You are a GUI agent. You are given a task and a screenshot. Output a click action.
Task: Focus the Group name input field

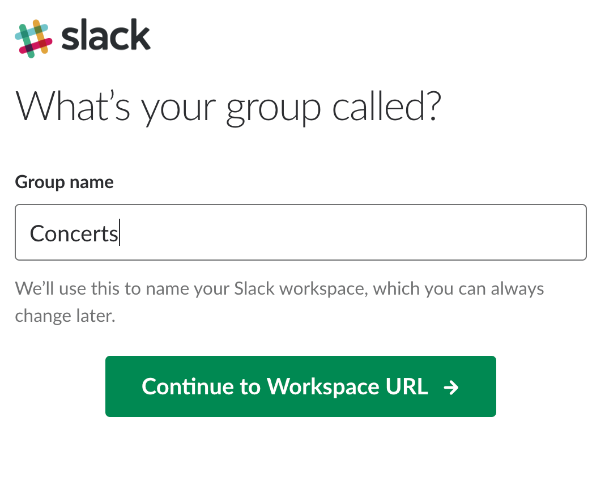pyautogui.click(x=300, y=232)
